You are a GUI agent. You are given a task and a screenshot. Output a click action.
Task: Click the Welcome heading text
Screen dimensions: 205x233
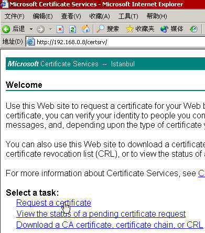[24, 85]
